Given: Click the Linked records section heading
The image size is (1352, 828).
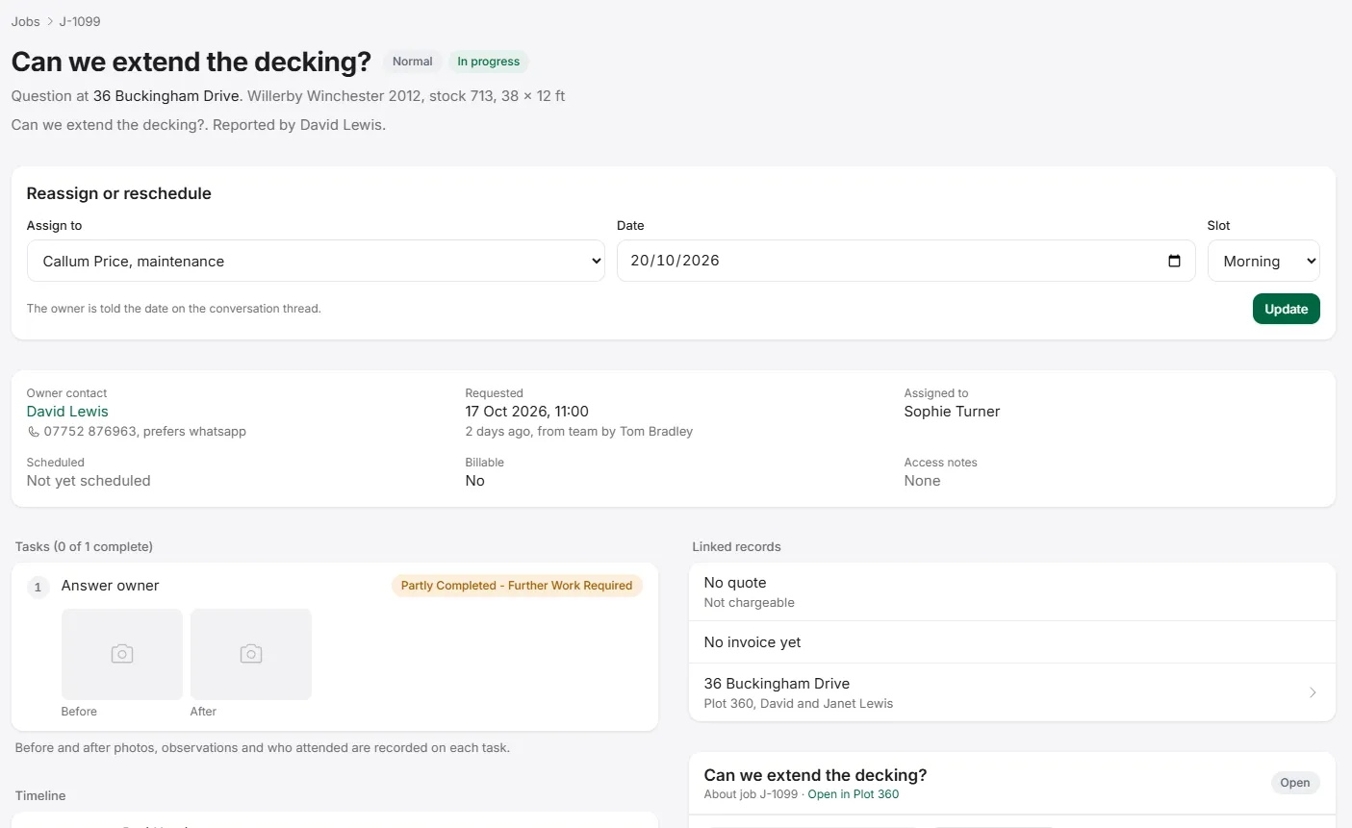Looking at the screenshot, I should (737, 546).
